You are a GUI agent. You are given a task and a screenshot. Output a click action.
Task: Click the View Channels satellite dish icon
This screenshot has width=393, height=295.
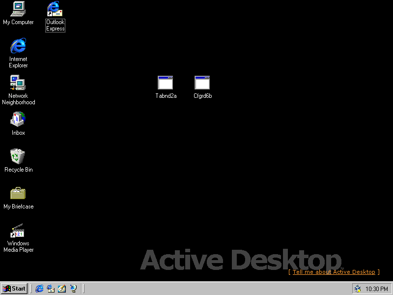point(73,289)
